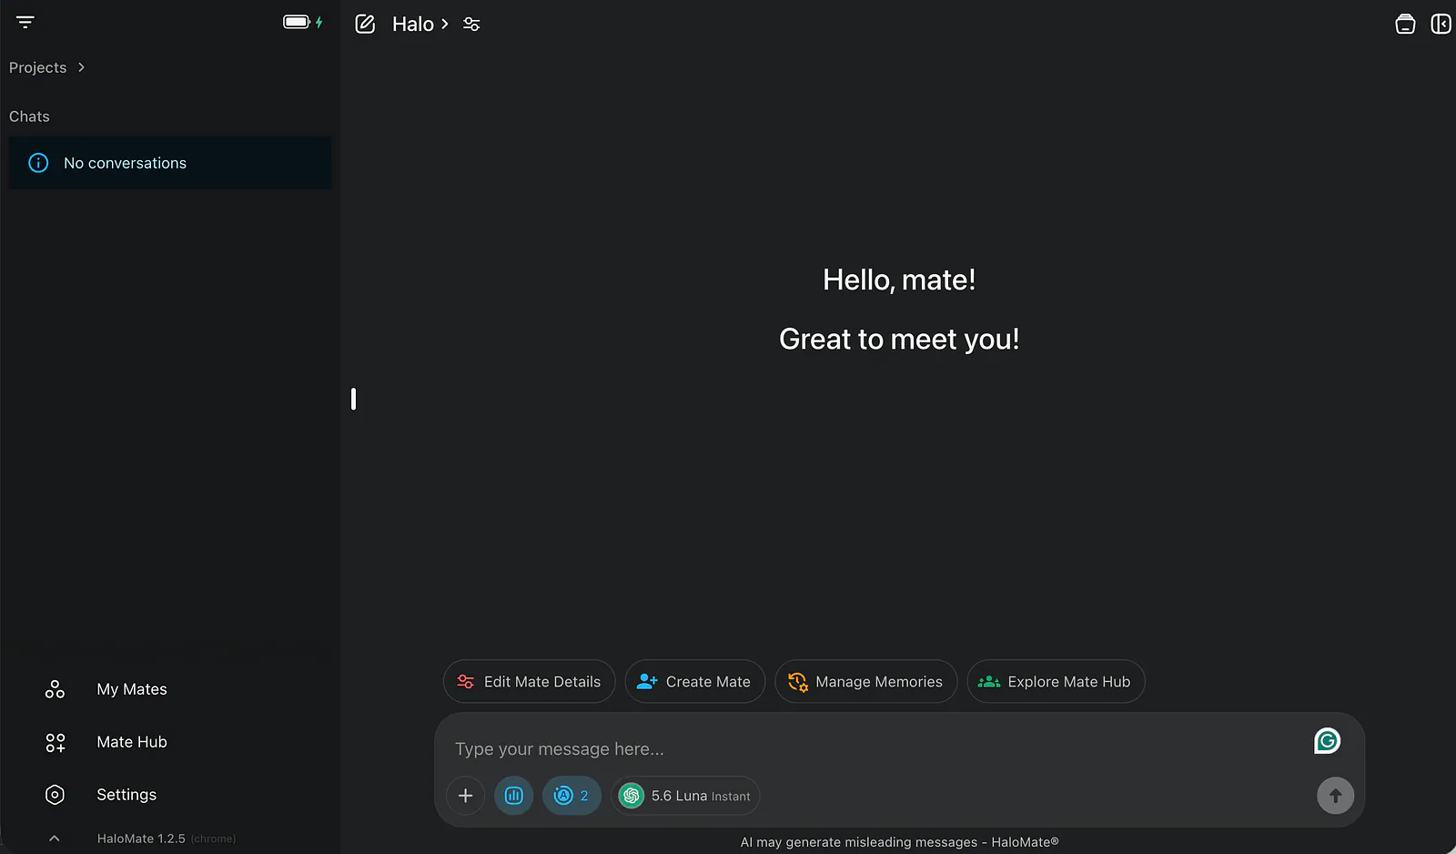Focus the message input field

874,748
